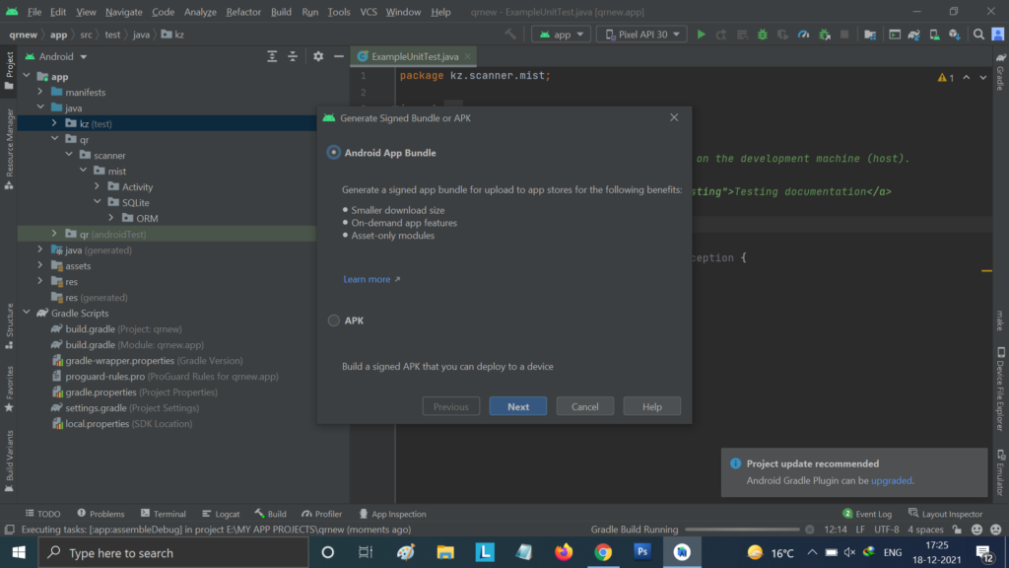Toggle the read-only lock icon in status bar
Screen dimensions: 1009x568
[958, 530]
